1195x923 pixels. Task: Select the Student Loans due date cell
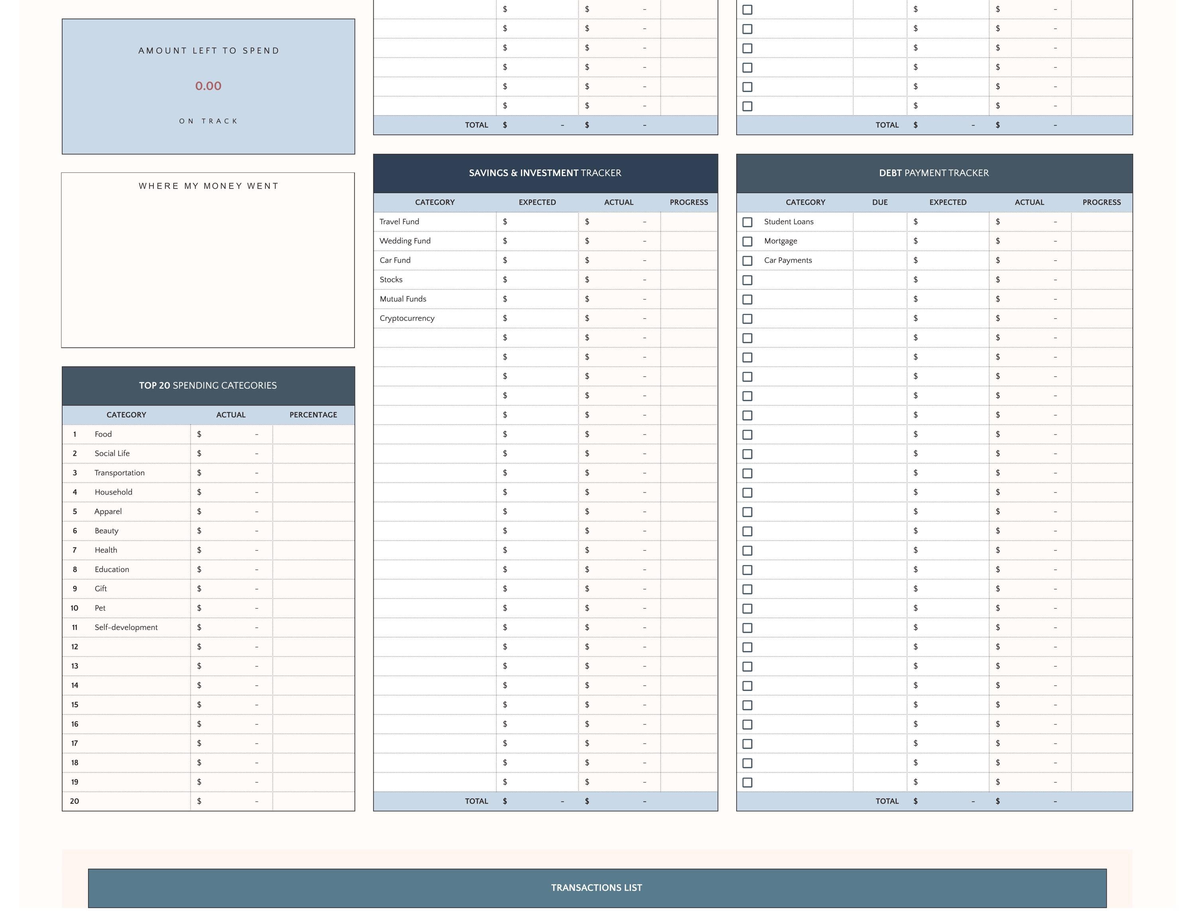[879, 221]
